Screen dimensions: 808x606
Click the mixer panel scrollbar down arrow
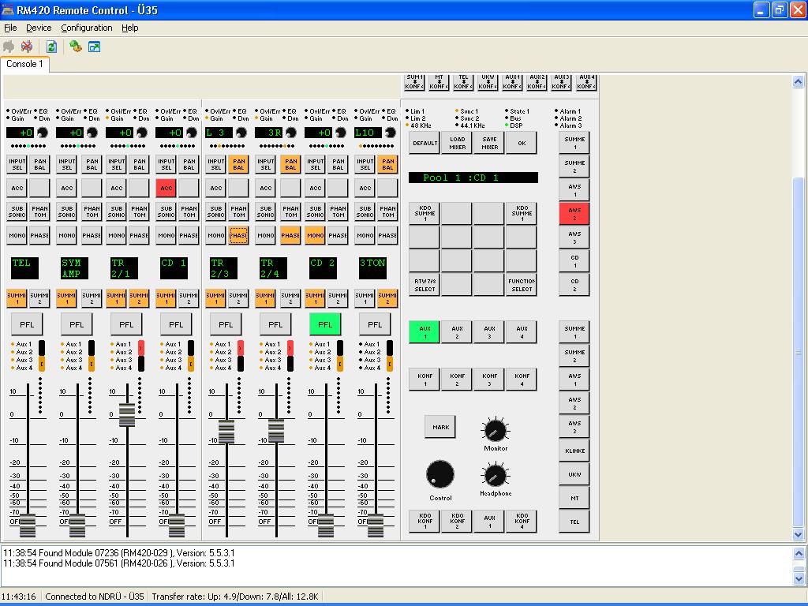[798, 534]
